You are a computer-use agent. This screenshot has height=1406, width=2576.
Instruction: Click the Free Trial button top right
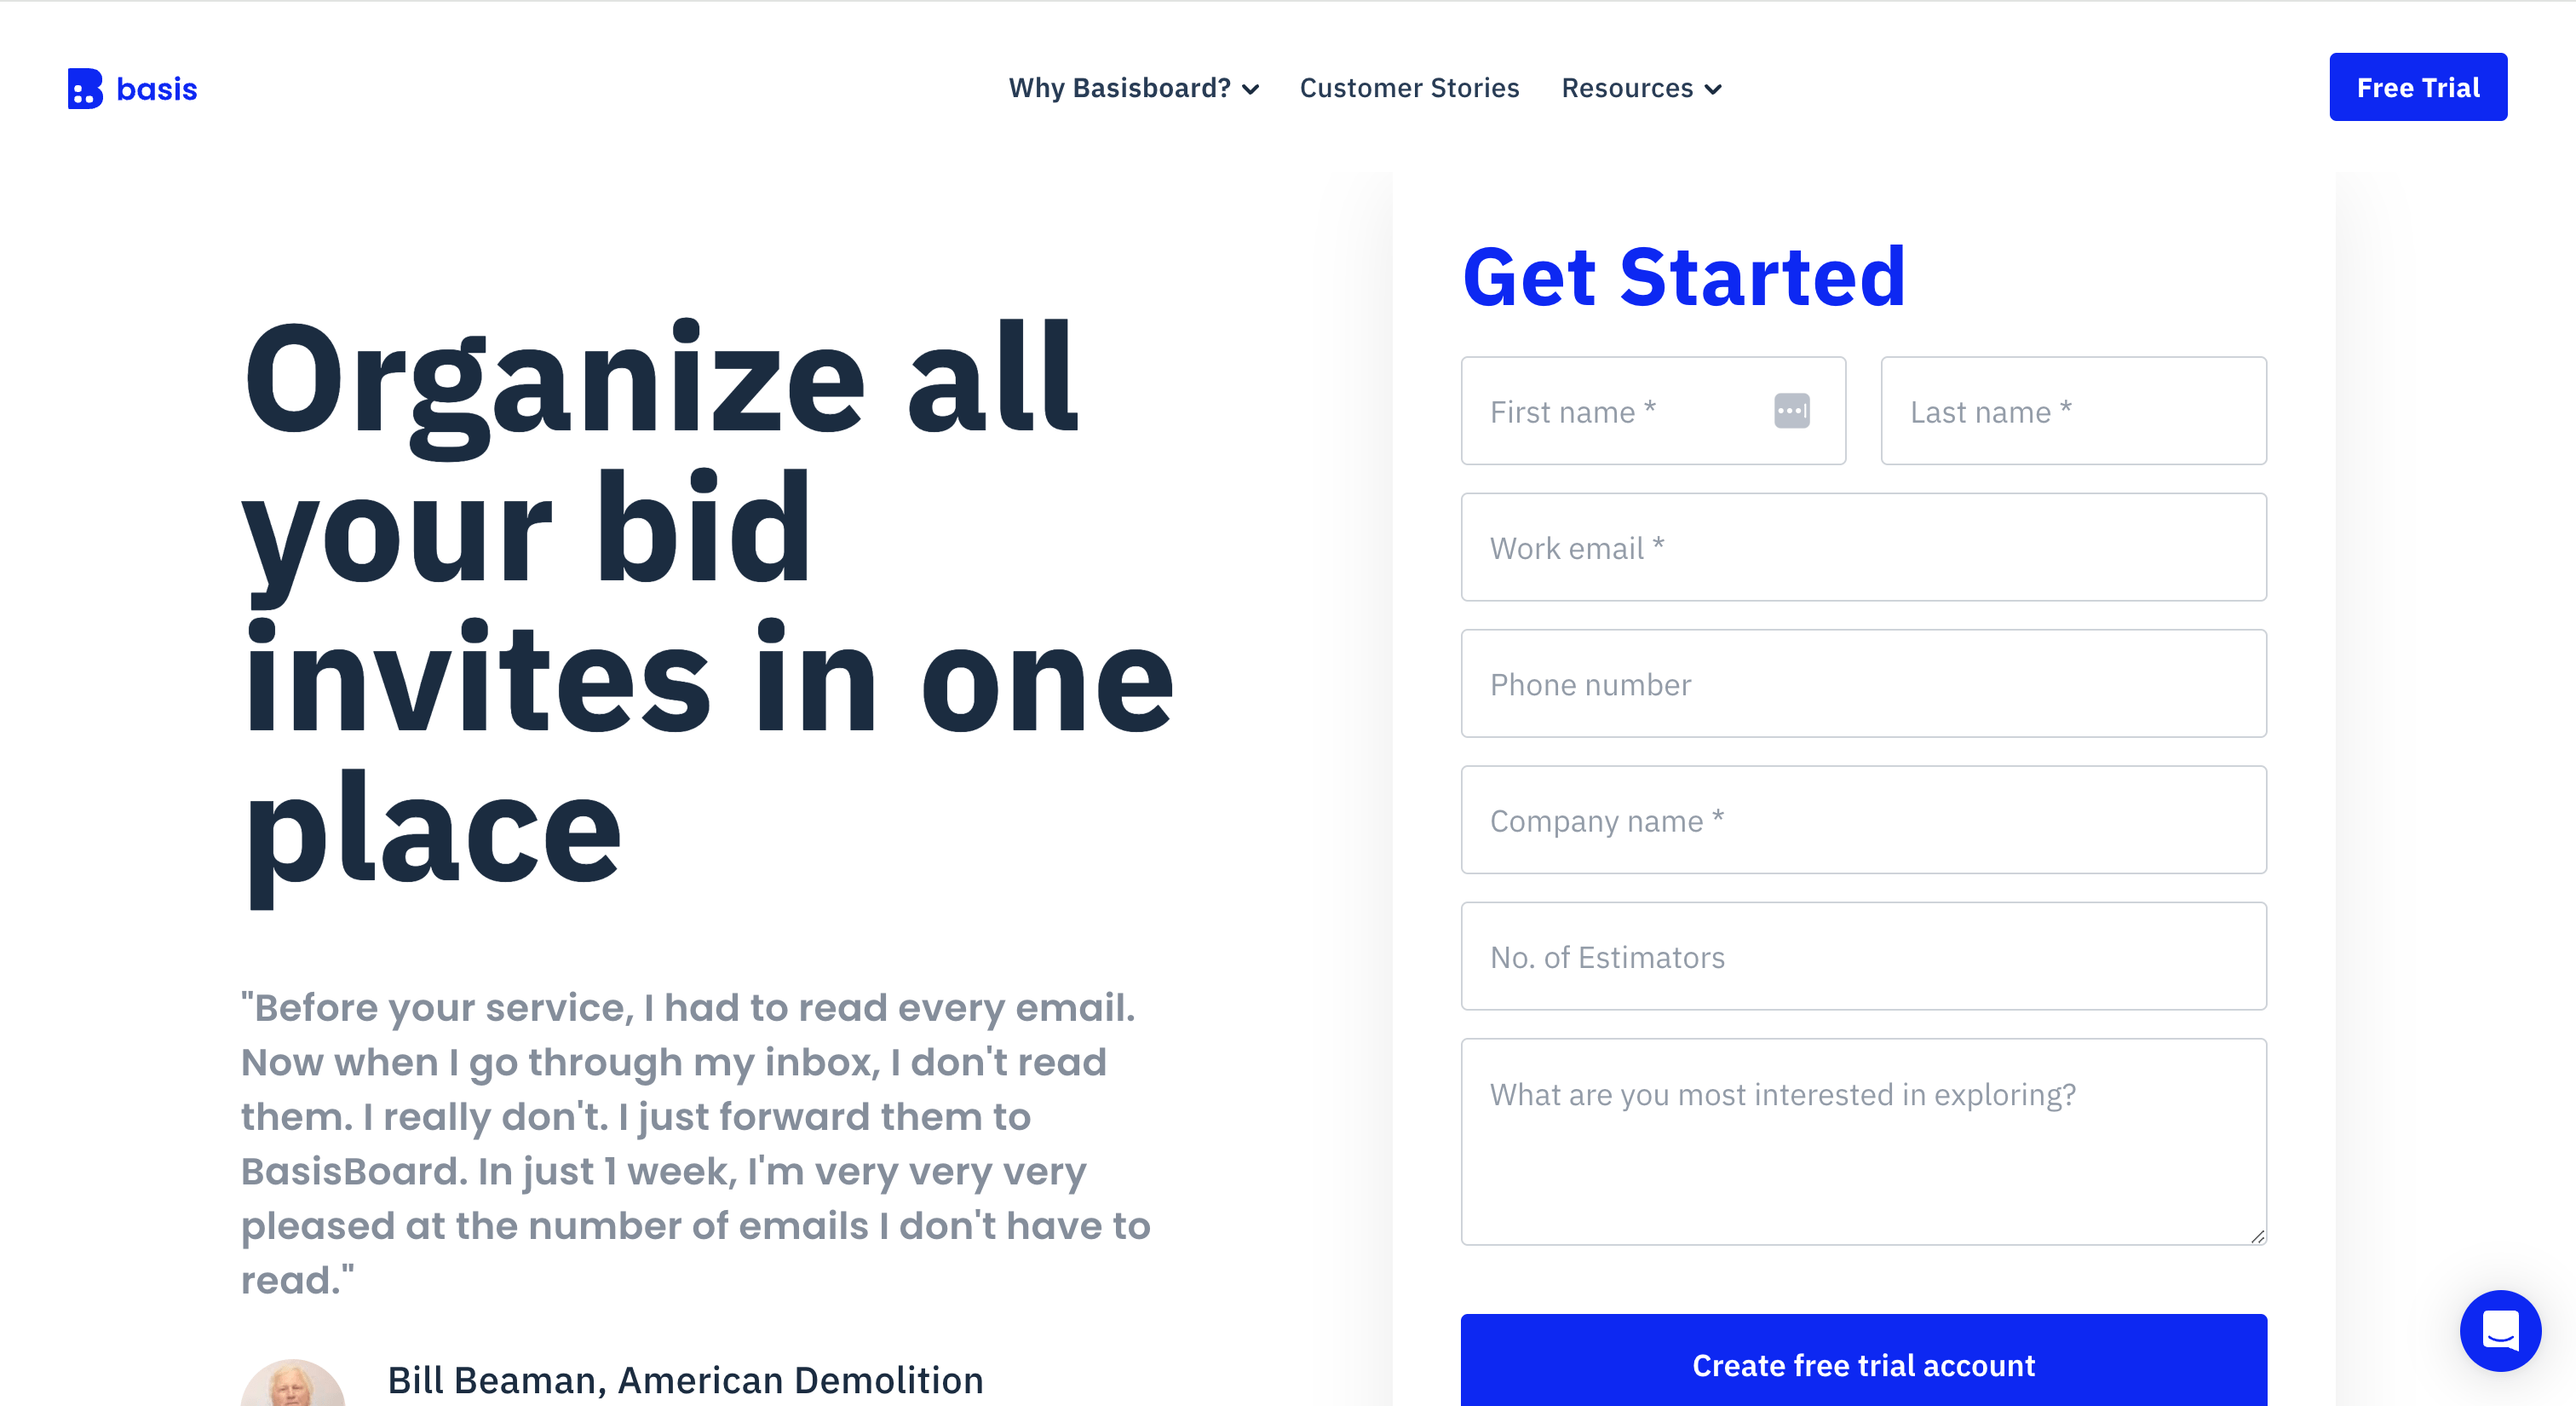2415,87
